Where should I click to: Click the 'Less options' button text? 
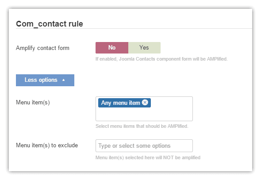coord(41,80)
